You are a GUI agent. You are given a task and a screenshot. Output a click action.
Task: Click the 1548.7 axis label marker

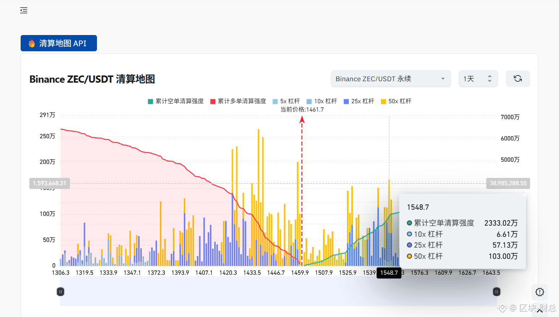tap(389, 273)
